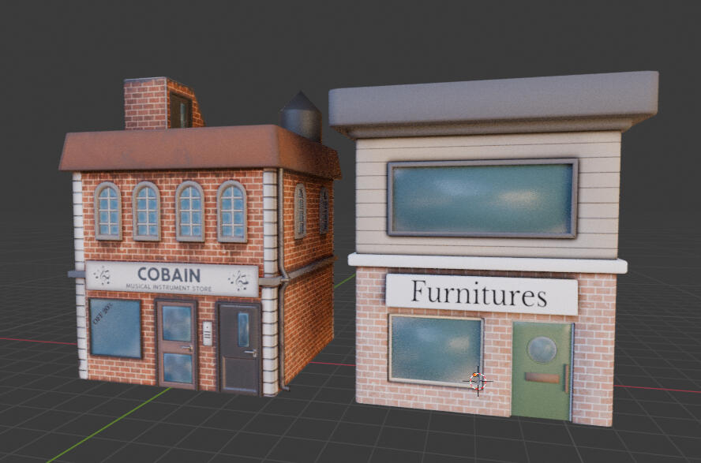Click the rightmost front arched window of the music store

231,211
